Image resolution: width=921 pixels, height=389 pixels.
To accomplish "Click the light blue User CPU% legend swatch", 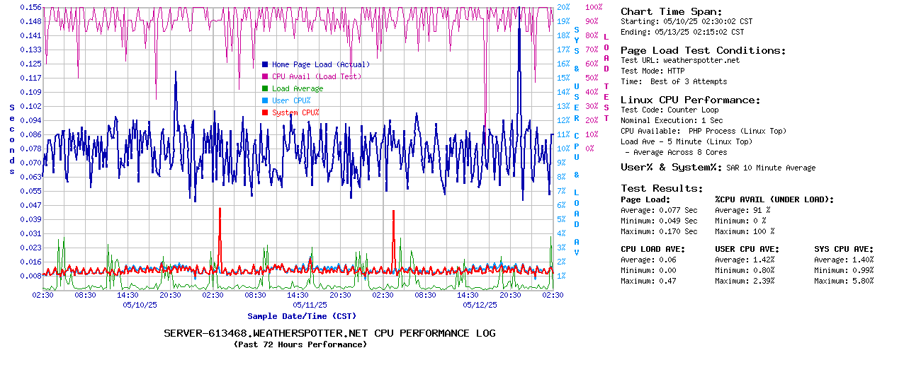I will coord(265,100).
